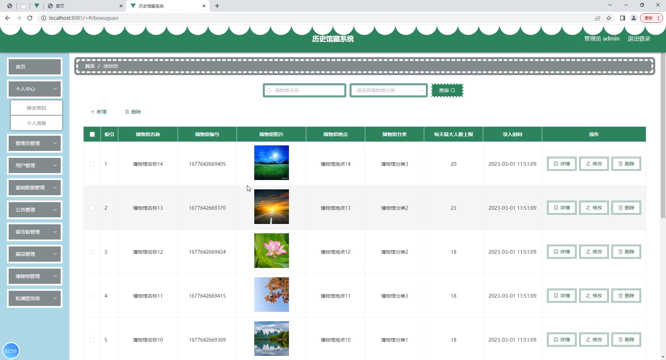Bookmark this page with the star icon
Viewport: 666px width, 360px height.
[609, 18]
